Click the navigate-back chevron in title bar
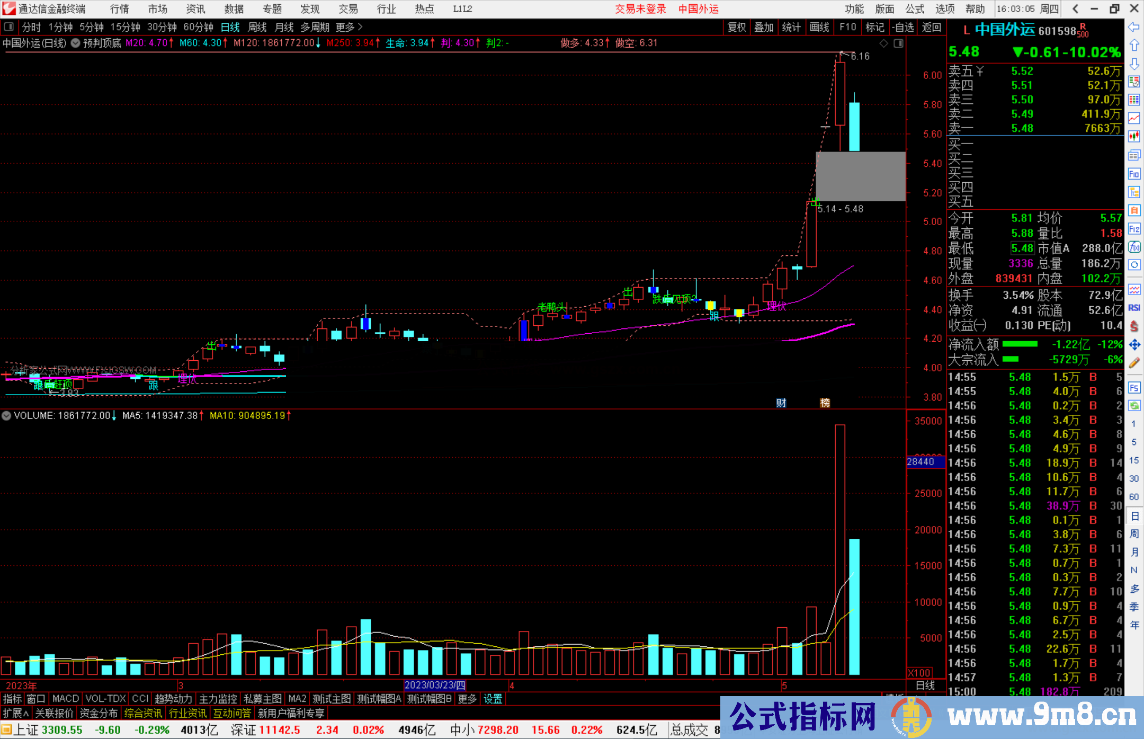Viewport: 1144px width, 739px height. (x=1075, y=8)
